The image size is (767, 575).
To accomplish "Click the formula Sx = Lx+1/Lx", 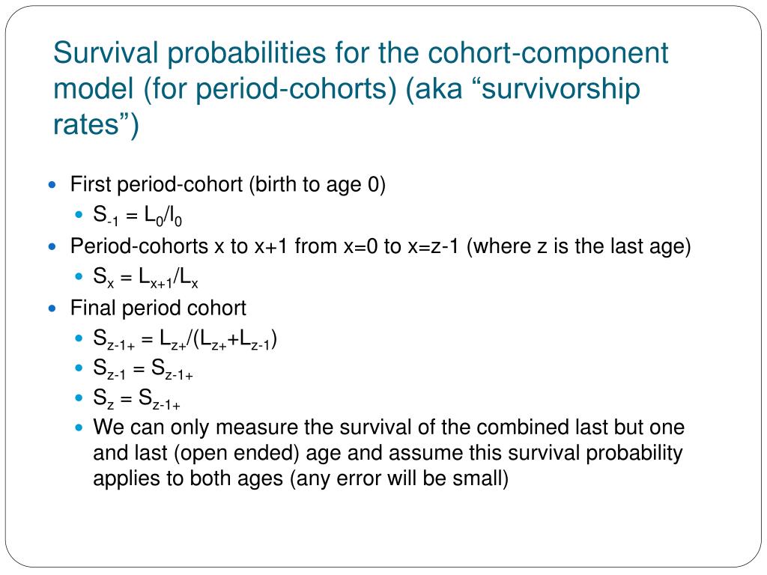I will pyautogui.click(x=146, y=278).
